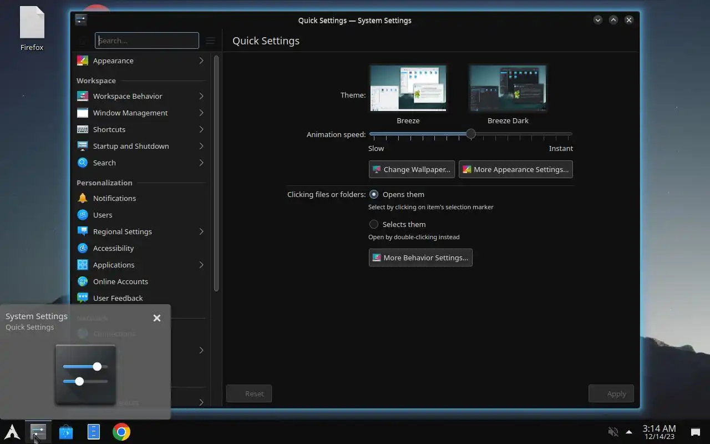The image size is (710, 444).
Task: Launch Google Chrome from the taskbar
Action: (121, 432)
